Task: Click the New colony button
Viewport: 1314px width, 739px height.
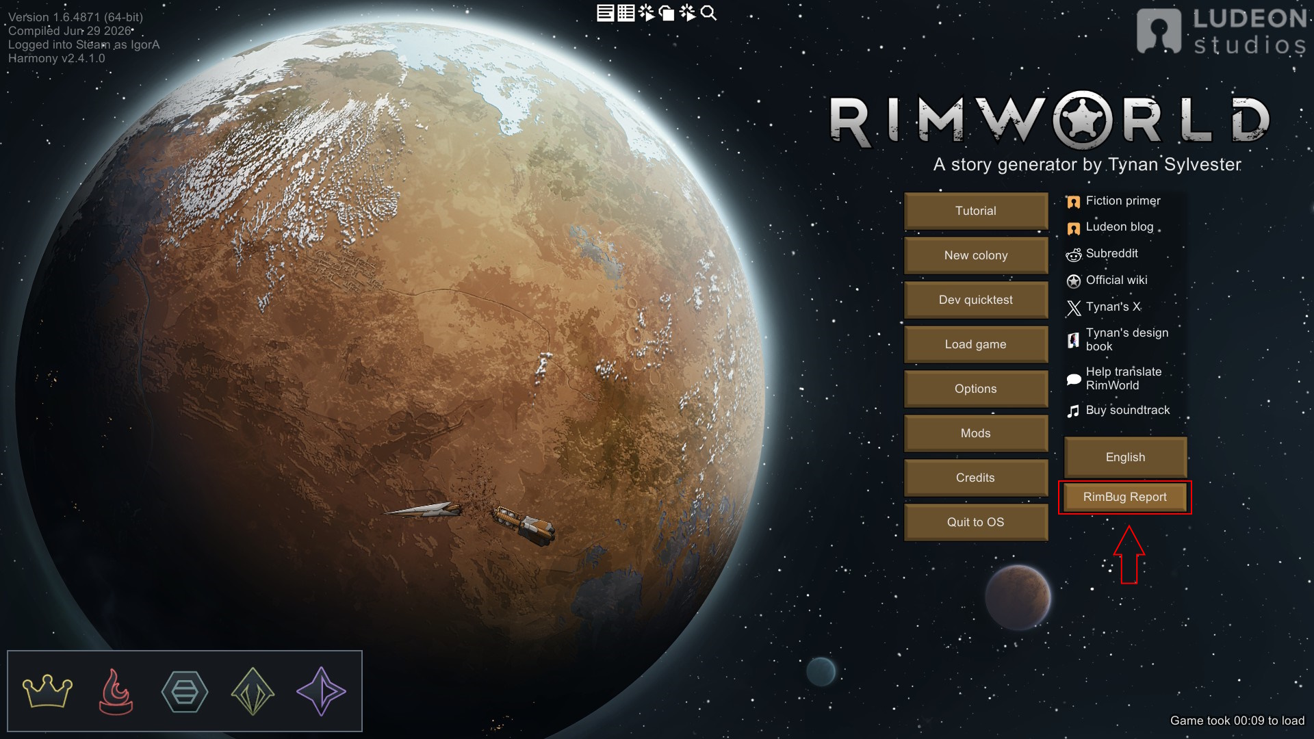Action: (976, 255)
